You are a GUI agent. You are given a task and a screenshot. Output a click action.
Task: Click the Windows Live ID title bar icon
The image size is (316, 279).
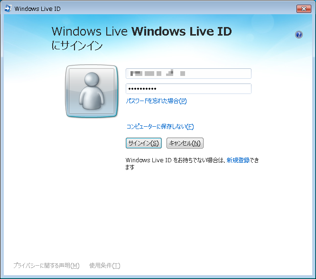[8, 9]
